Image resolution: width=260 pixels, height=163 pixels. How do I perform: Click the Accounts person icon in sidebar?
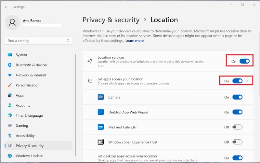pyautogui.click(x=10, y=105)
